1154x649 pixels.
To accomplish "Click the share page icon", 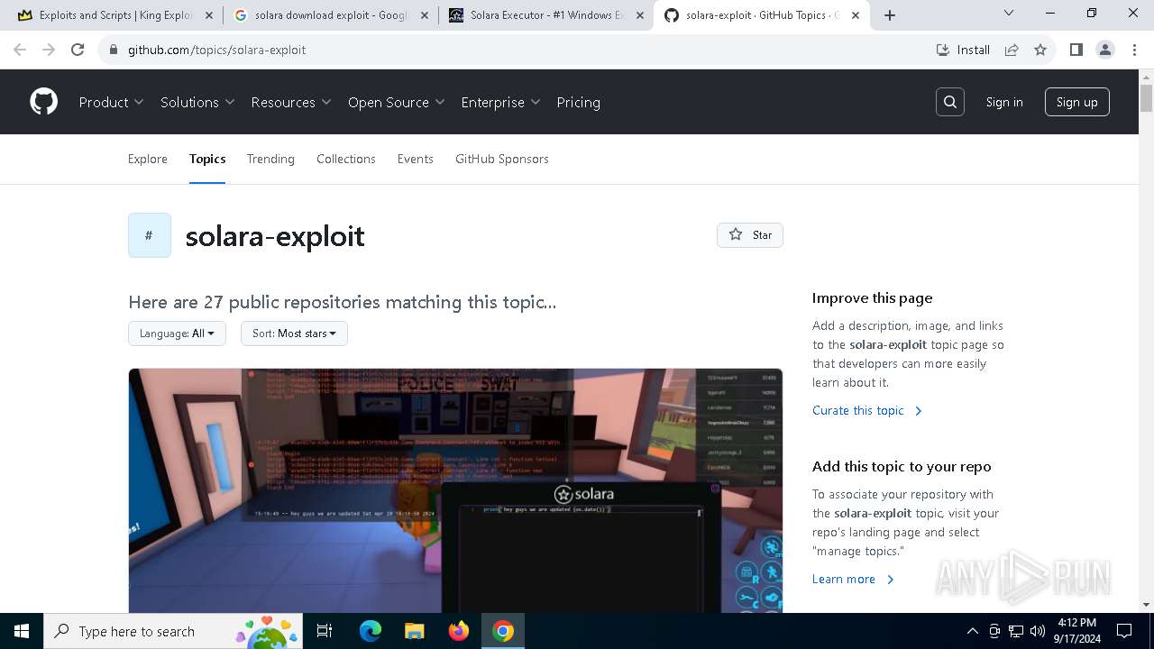I will coord(1012,50).
